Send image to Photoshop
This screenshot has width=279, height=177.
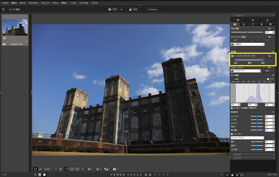[152, 10]
